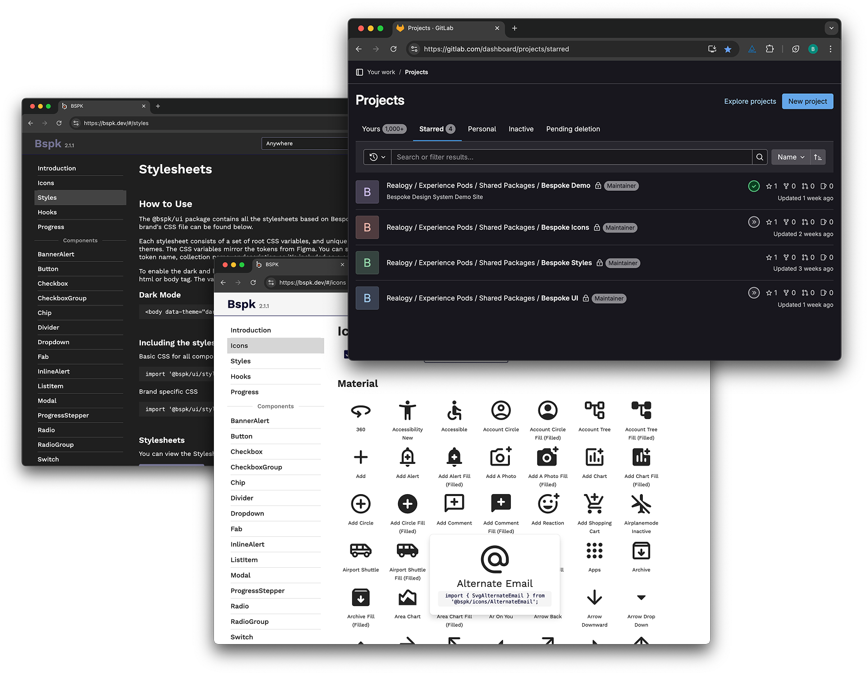
Task: Click the magnifier search icon in GitLab
Action: click(x=759, y=157)
